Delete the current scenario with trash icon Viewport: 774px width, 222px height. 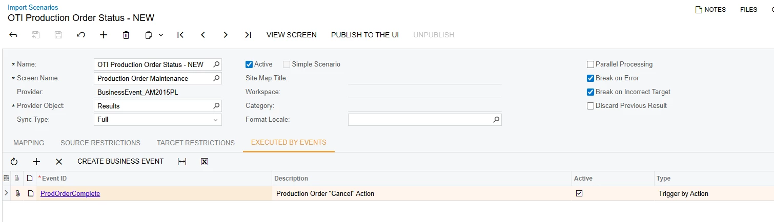(126, 35)
